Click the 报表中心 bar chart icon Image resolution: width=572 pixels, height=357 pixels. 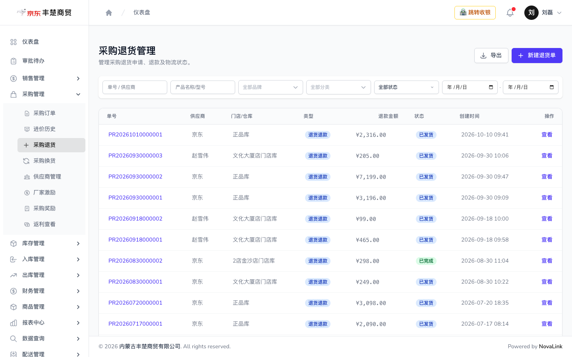point(14,323)
